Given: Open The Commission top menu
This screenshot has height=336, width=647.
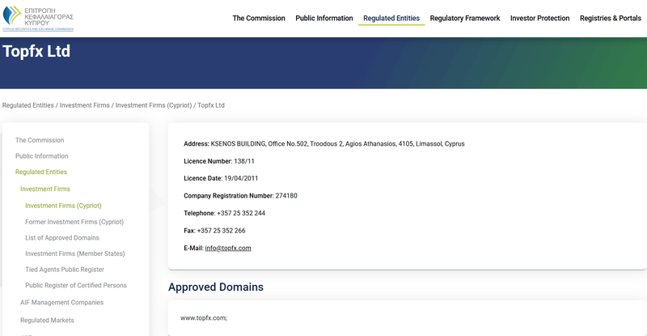Looking at the screenshot, I should click(259, 18).
